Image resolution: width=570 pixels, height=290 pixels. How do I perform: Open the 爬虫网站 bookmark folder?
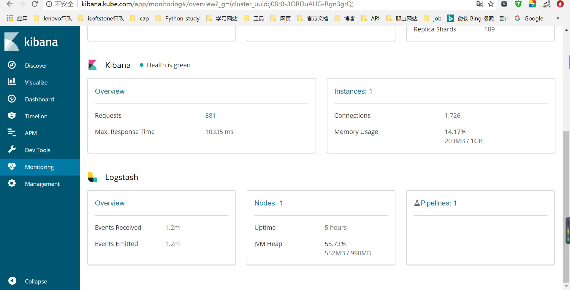(402, 18)
